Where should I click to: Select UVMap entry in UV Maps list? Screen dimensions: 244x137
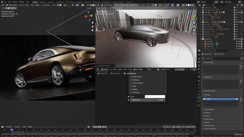[220, 99]
